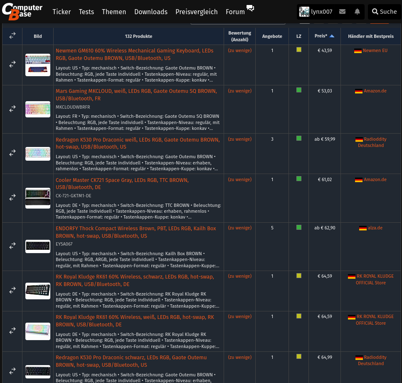Click model number CK-721-GKTM1-DE
This screenshot has height=383, width=402.
pyautogui.click(x=73, y=196)
